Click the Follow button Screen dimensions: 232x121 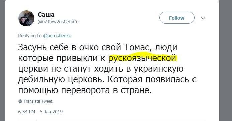click(x=177, y=18)
